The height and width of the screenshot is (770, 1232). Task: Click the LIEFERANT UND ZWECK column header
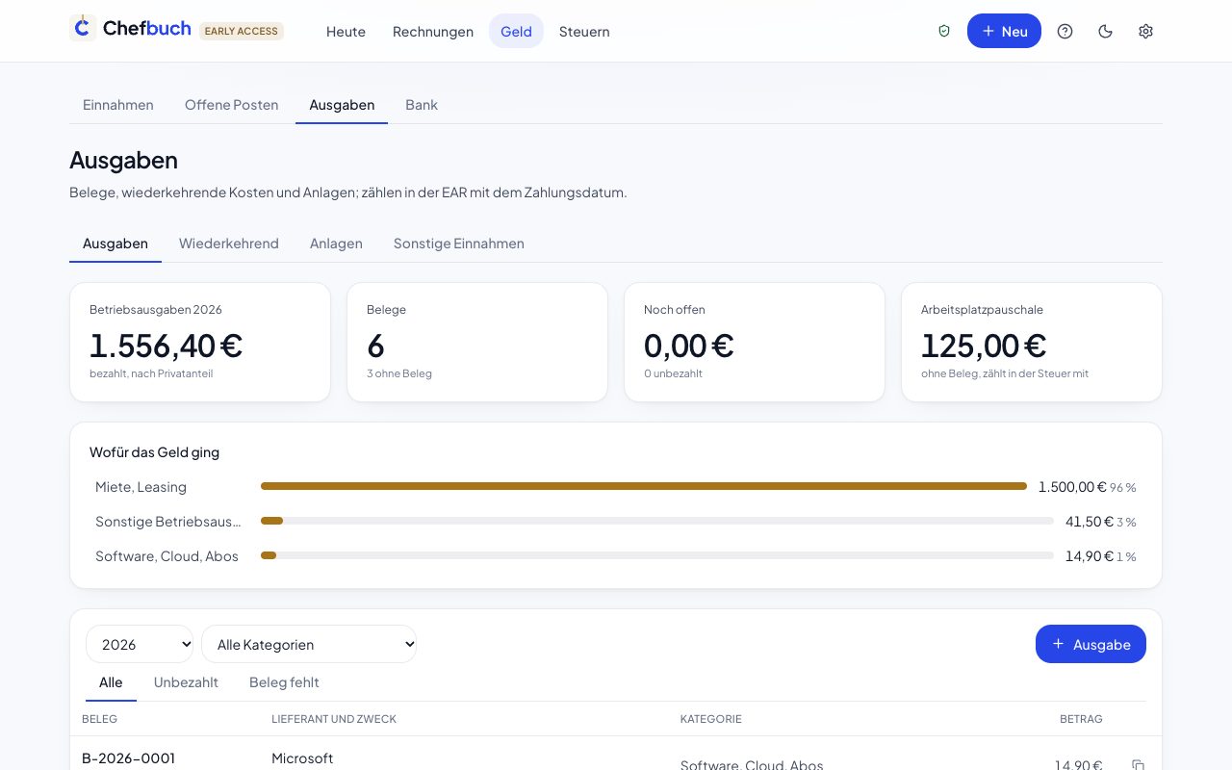point(334,719)
